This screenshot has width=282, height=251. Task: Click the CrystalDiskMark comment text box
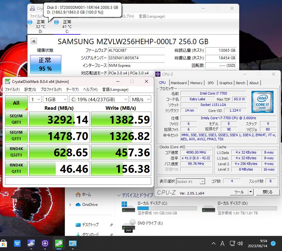click(78, 181)
